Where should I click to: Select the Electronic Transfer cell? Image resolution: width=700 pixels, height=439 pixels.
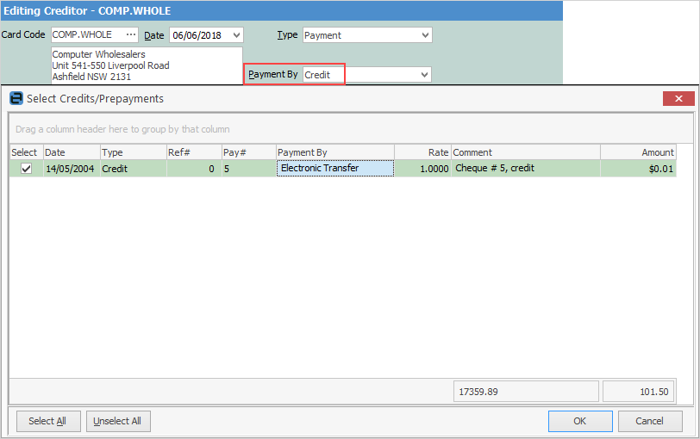(x=334, y=169)
